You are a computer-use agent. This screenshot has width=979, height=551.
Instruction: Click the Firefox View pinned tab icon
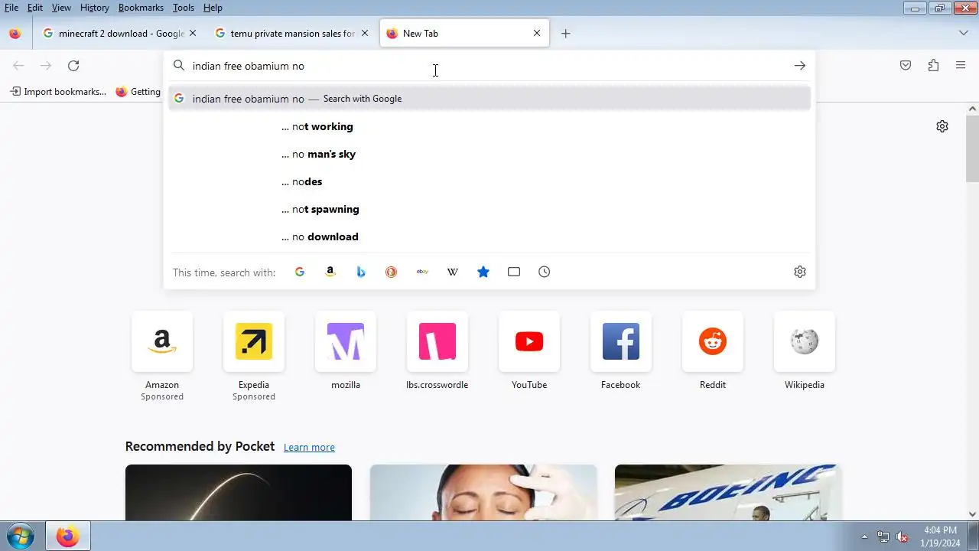coord(15,34)
